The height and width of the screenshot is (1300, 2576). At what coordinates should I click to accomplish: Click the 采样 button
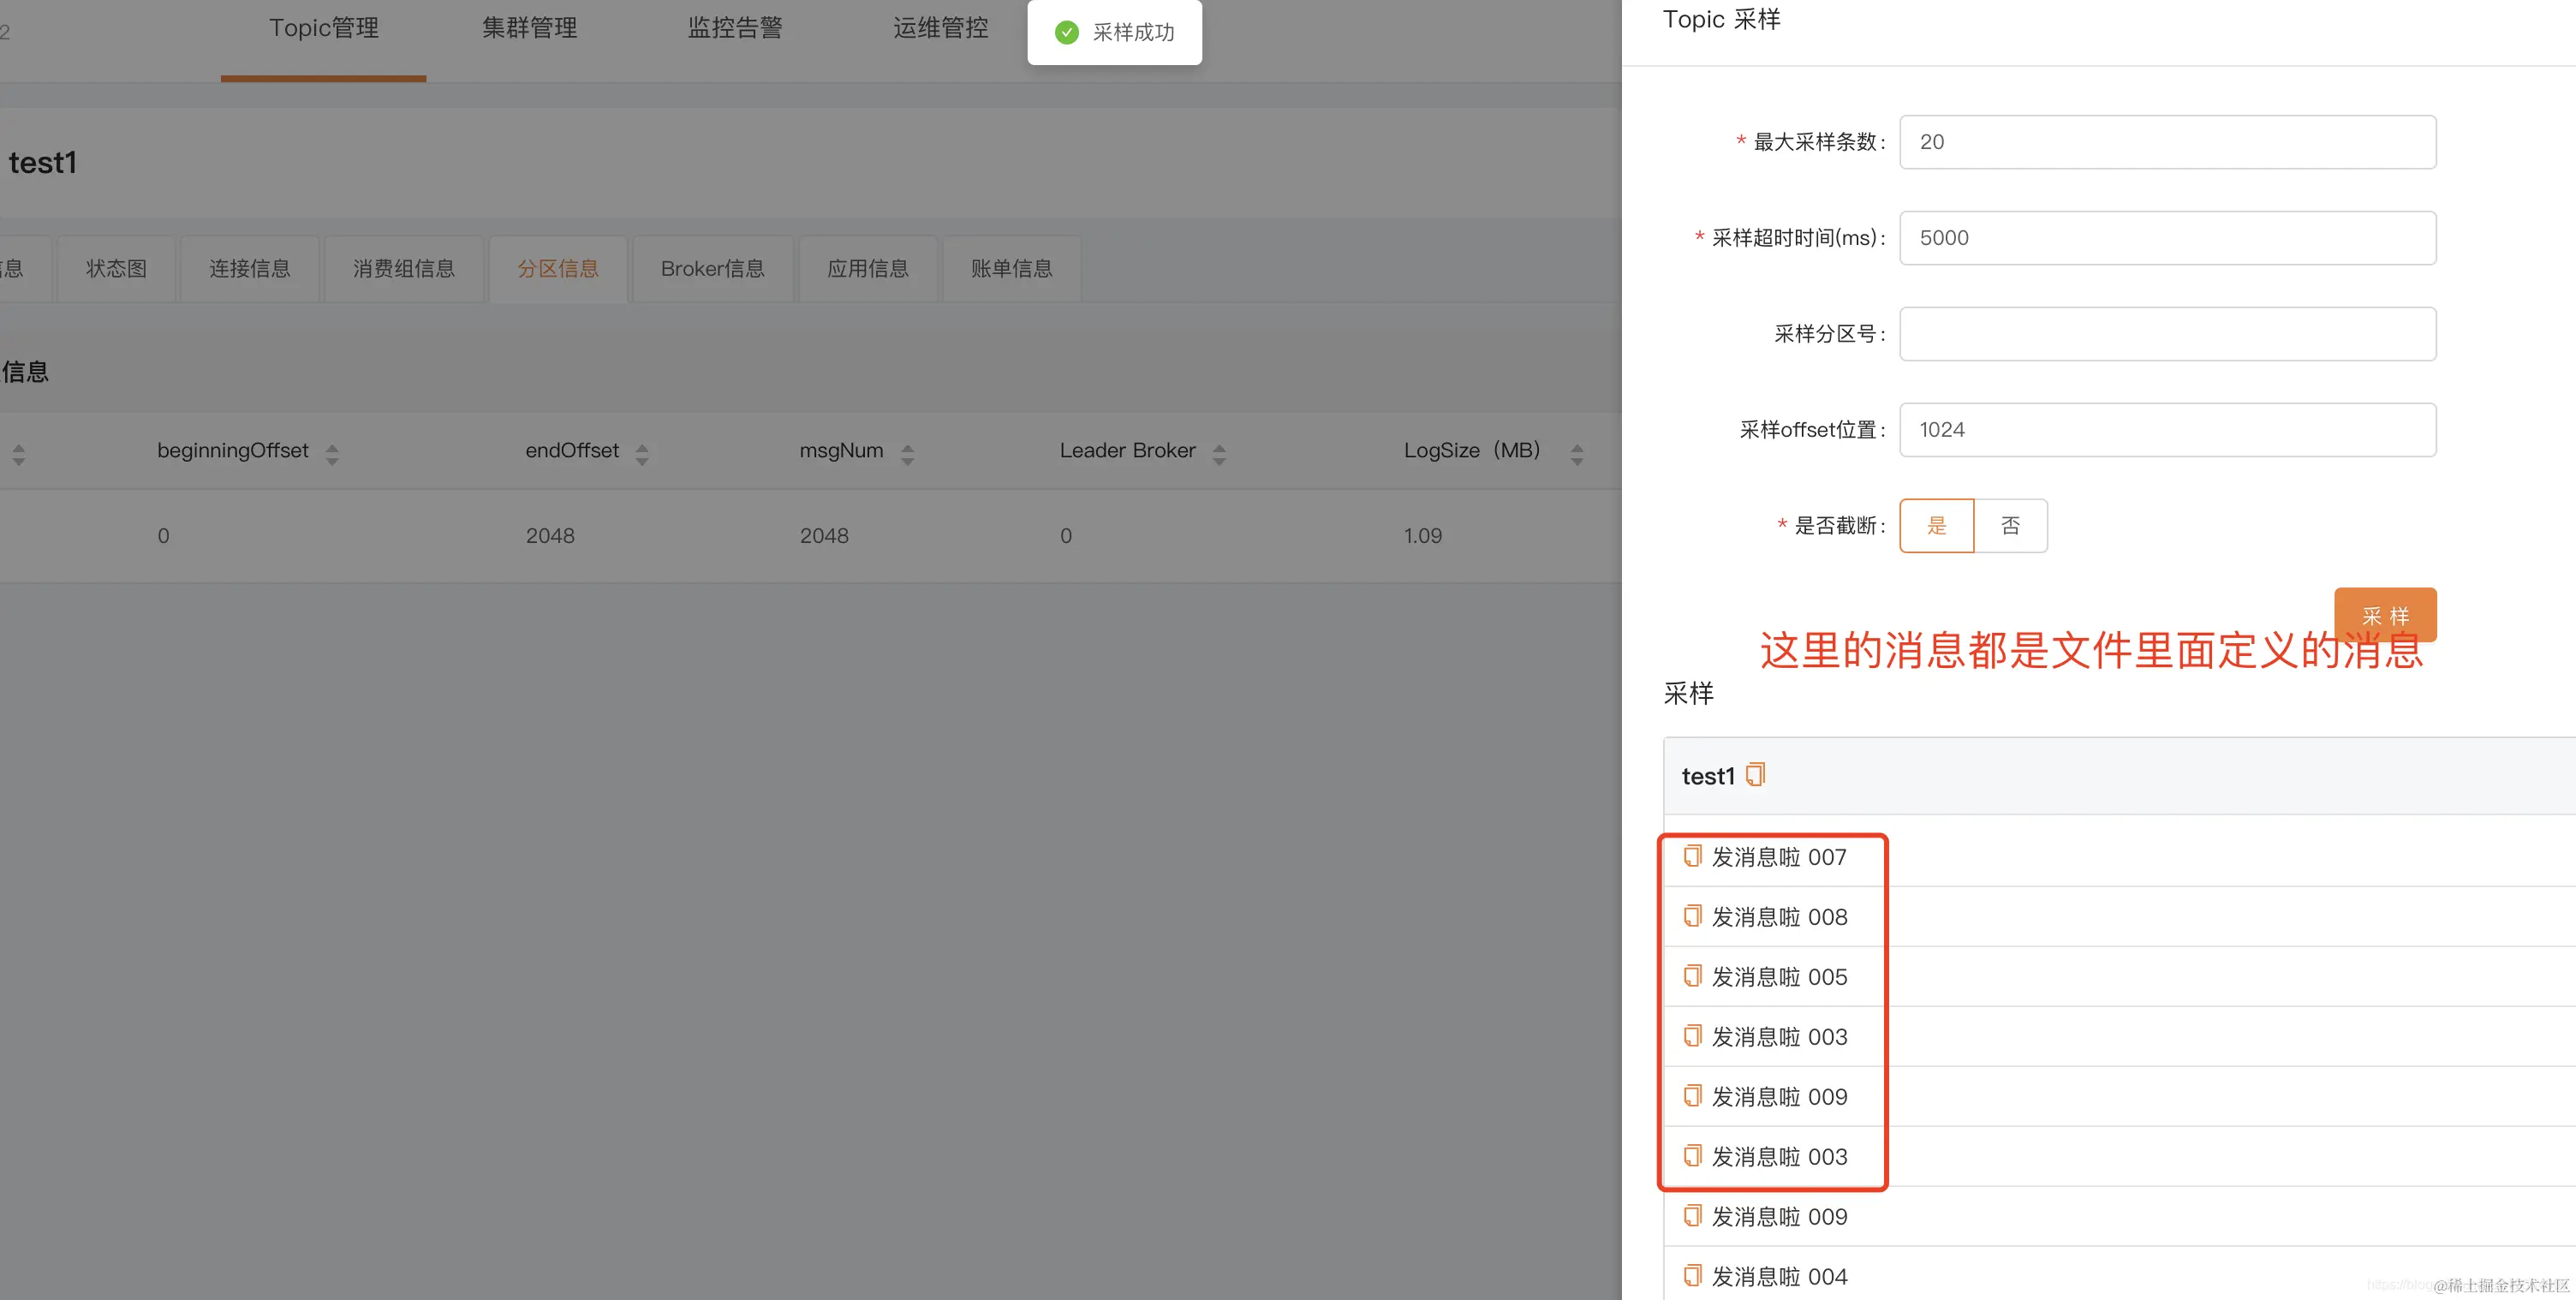[x=2386, y=614]
